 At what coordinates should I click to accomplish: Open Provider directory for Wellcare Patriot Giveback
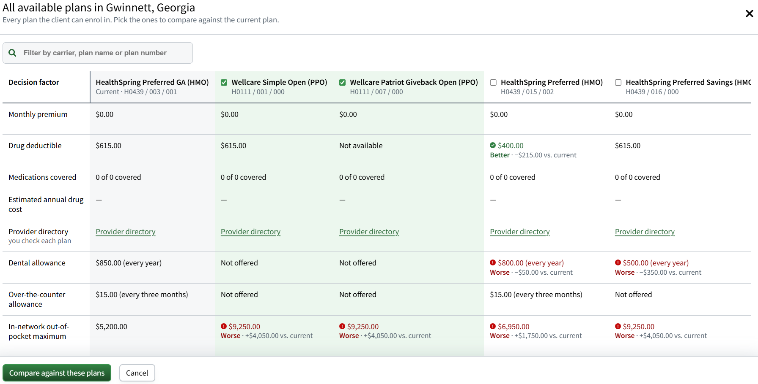(369, 232)
